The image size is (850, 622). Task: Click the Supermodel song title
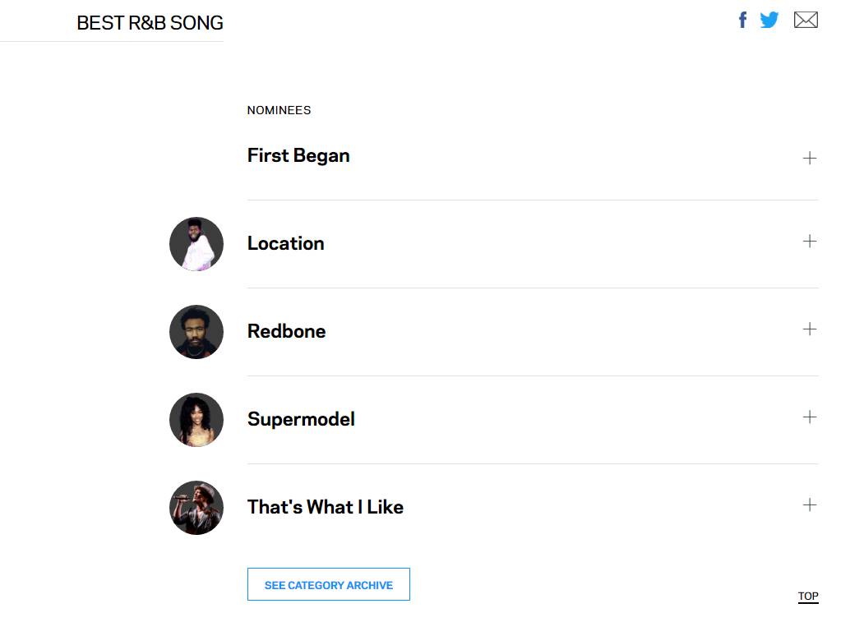[301, 419]
